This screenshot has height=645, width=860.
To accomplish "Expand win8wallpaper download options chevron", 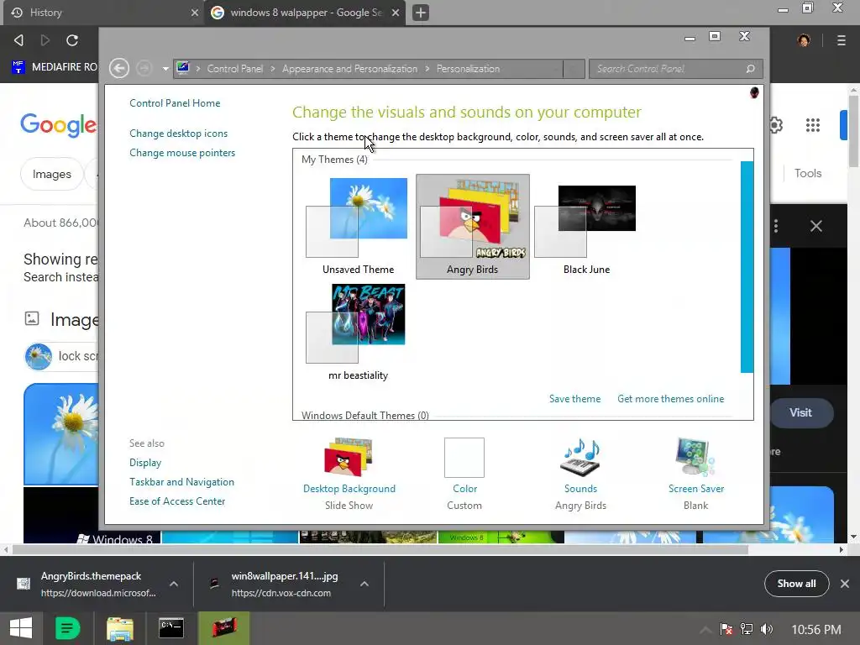I will click(364, 585).
